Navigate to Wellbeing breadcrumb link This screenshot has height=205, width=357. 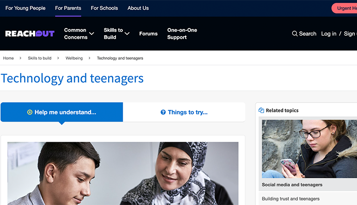(x=74, y=58)
